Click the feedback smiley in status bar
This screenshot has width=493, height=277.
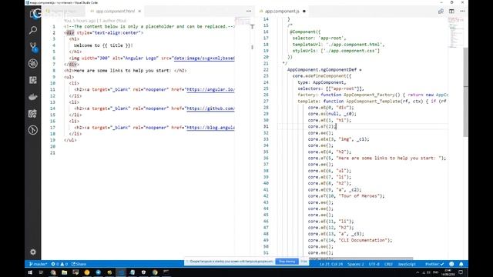click(x=451, y=264)
